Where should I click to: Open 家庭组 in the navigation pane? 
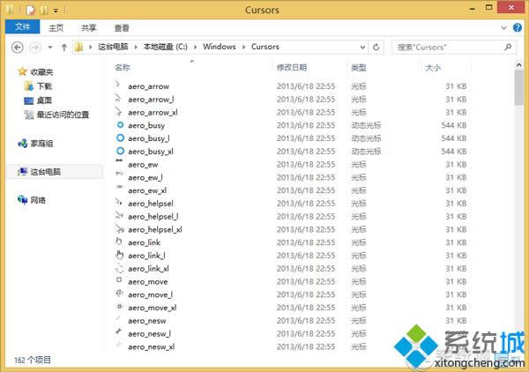41,144
